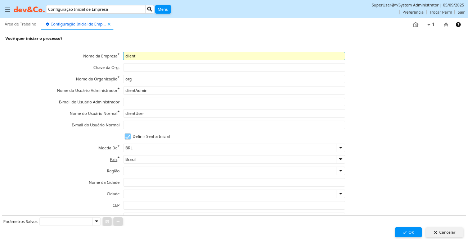
Task: Switch to Área de Trabalho tab
Action: (21, 24)
